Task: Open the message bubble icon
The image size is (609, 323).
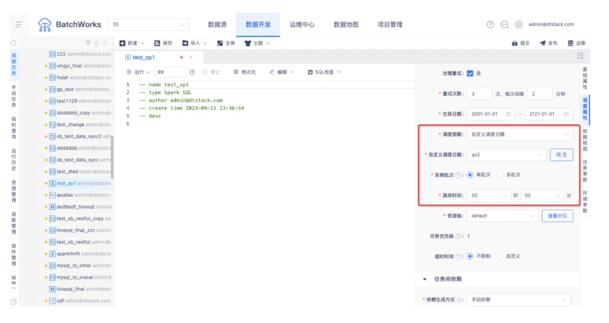Action: (505, 25)
